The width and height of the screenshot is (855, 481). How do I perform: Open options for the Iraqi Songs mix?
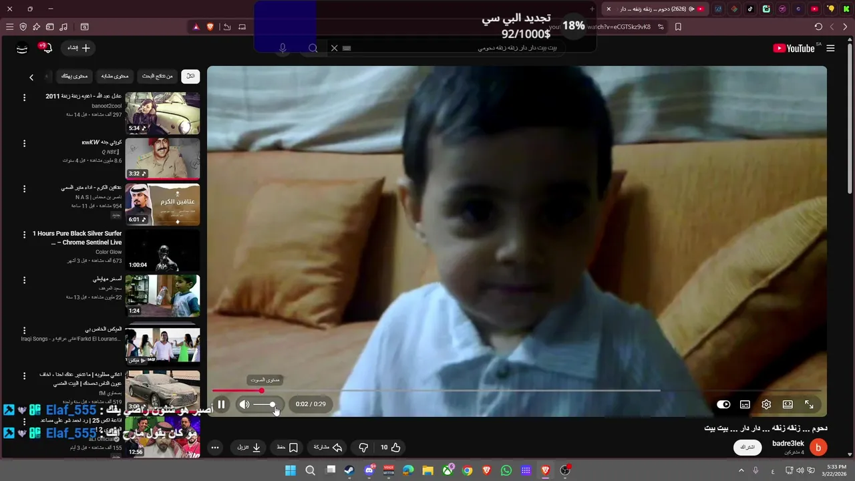point(24,331)
